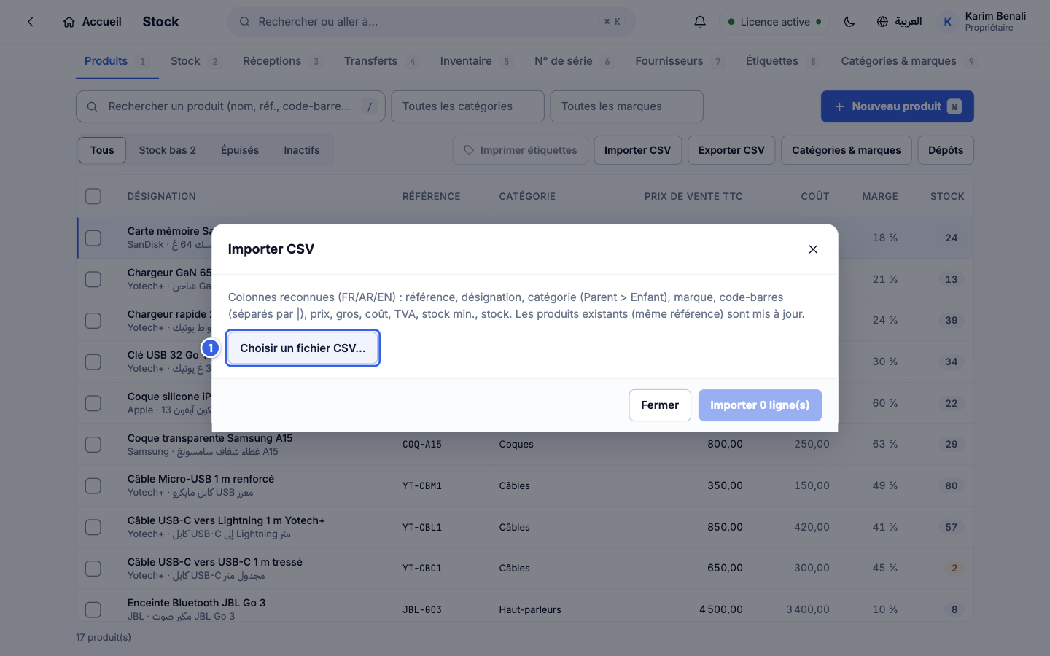Open the Réceptions tab

tap(282, 61)
